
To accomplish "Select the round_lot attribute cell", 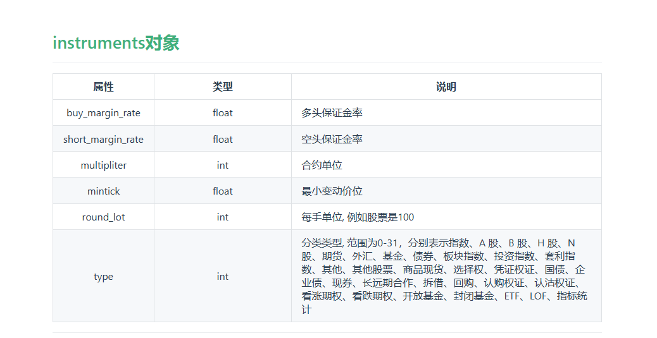I will (104, 217).
